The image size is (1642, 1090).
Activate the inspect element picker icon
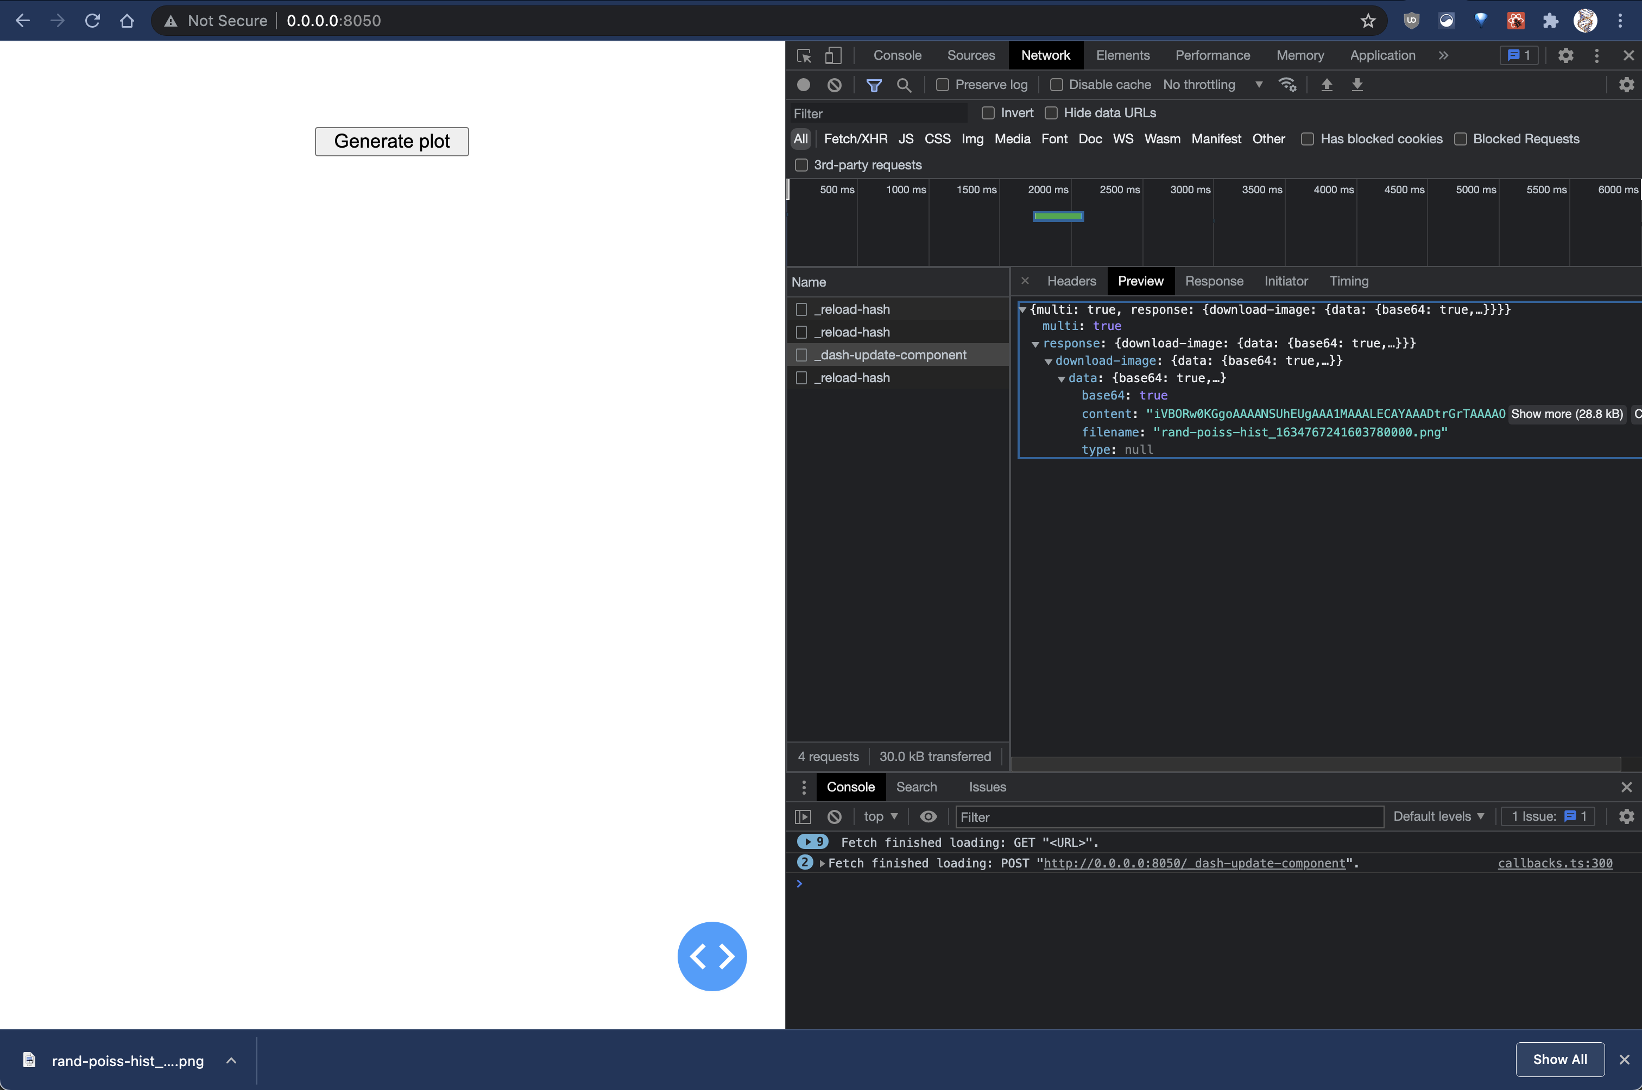(x=804, y=55)
